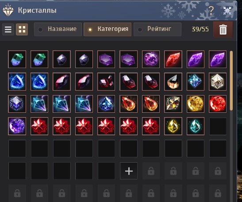The width and height of the screenshot is (242, 202).
Task: Select the red rough crystal in first row
Action: pyautogui.click(x=173, y=59)
